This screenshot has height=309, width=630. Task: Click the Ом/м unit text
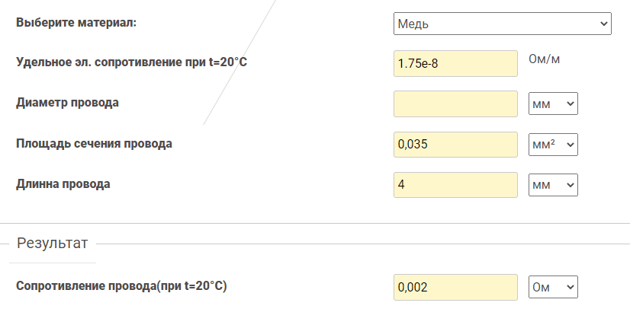(x=545, y=59)
